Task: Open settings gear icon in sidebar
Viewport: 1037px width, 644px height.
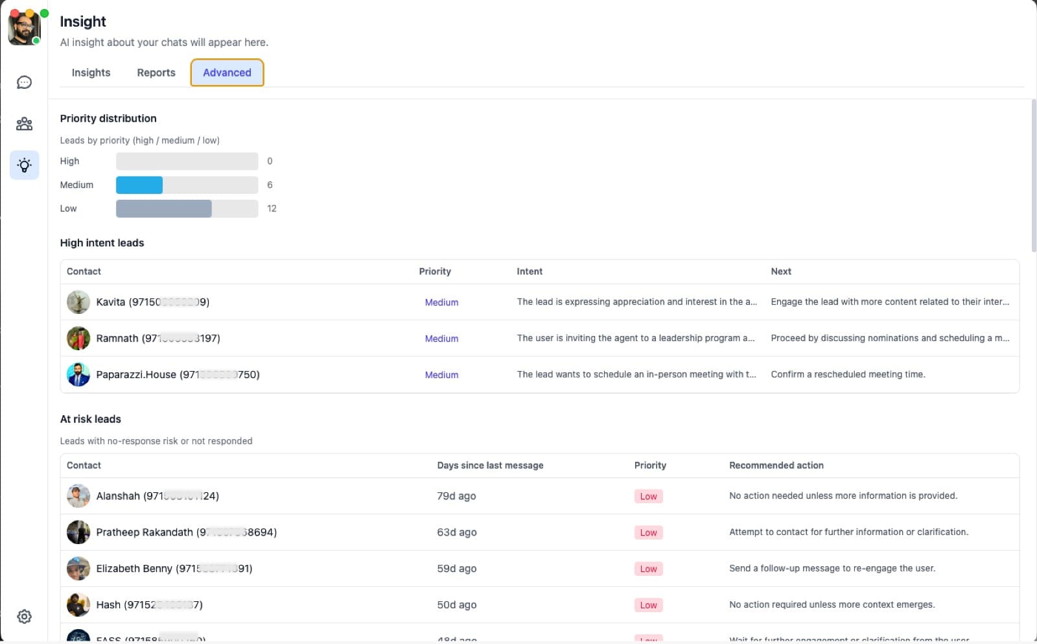Action: click(x=24, y=616)
